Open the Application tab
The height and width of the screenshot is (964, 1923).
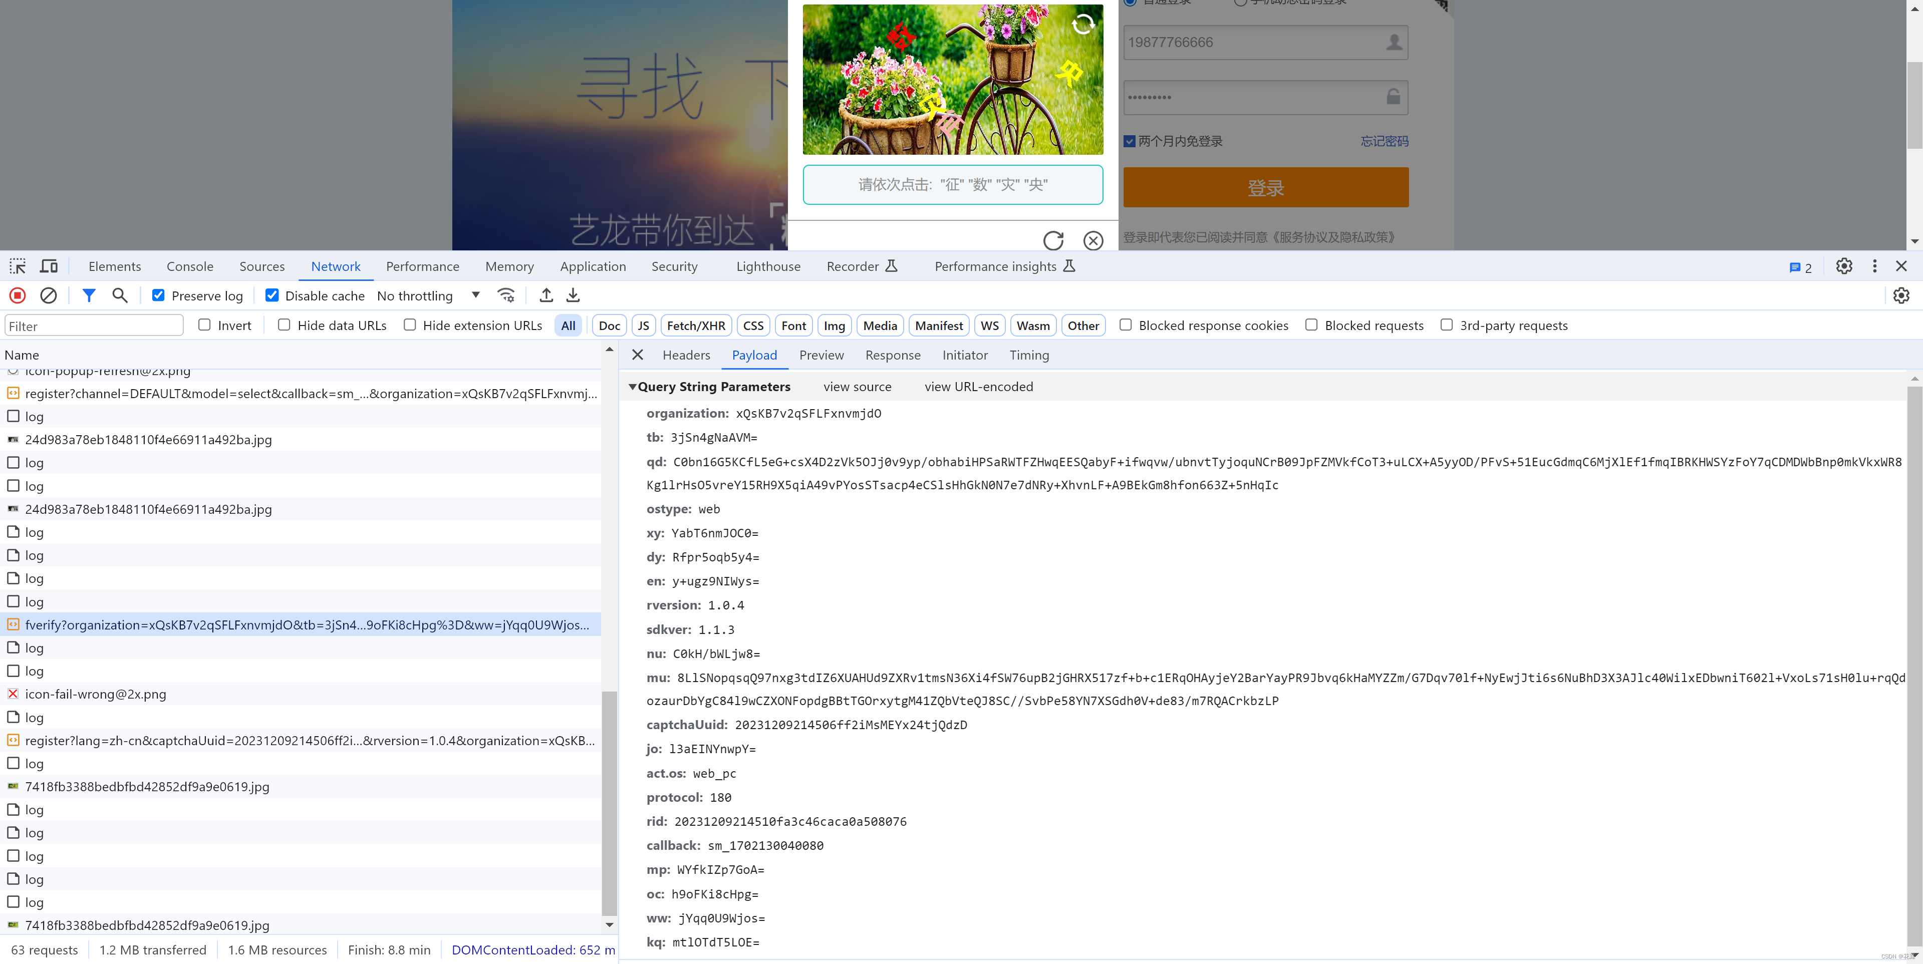593,266
